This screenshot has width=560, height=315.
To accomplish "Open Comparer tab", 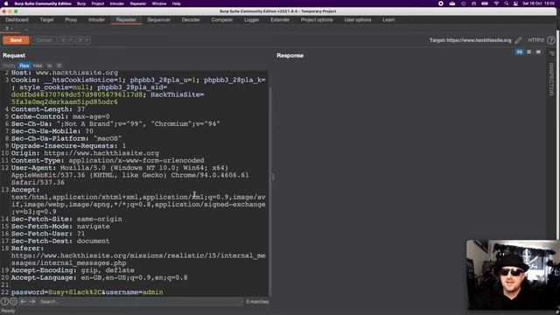I will click(222, 20).
